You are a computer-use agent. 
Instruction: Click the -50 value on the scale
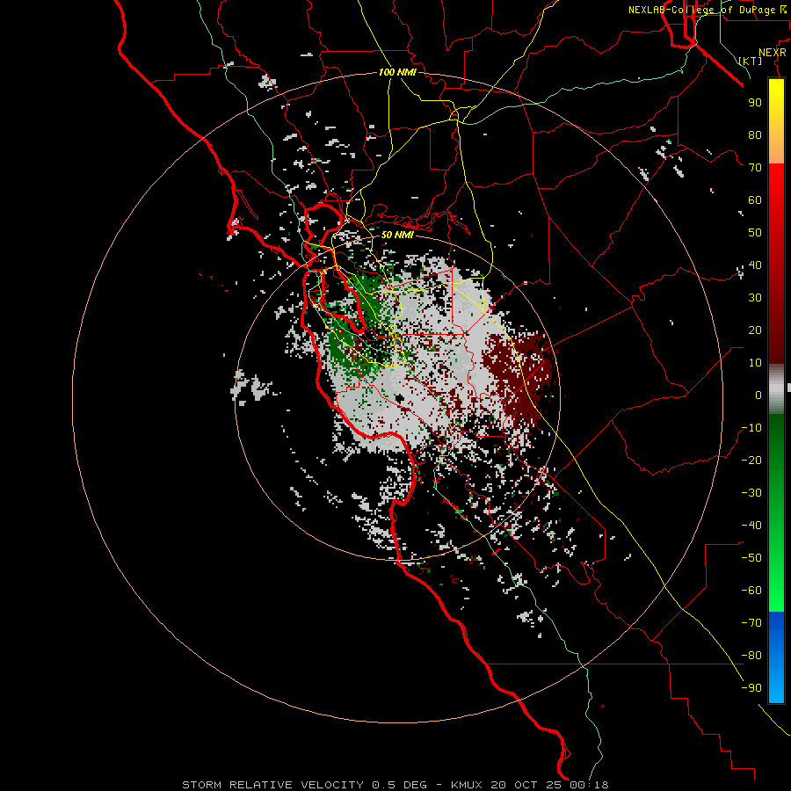751,558
